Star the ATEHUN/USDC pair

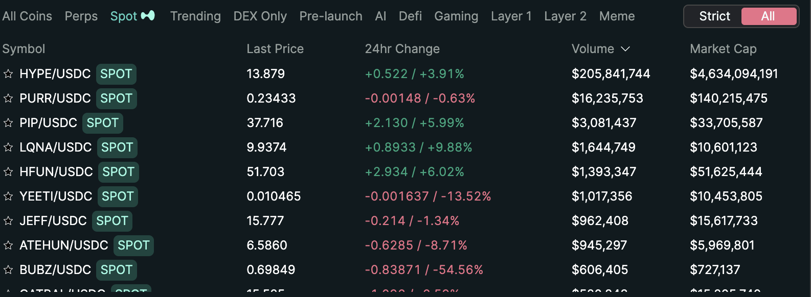pos(8,245)
